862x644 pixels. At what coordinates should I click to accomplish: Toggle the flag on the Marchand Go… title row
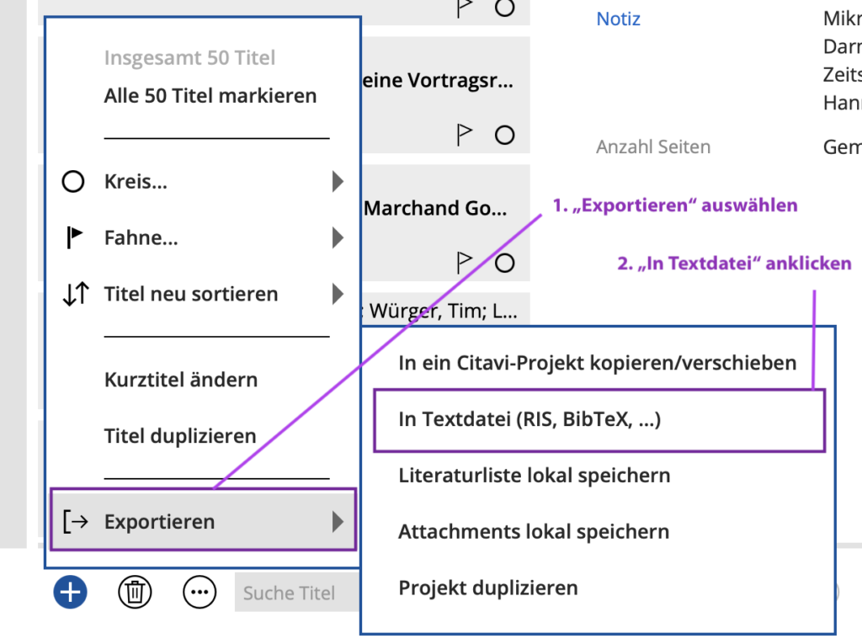(x=465, y=263)
